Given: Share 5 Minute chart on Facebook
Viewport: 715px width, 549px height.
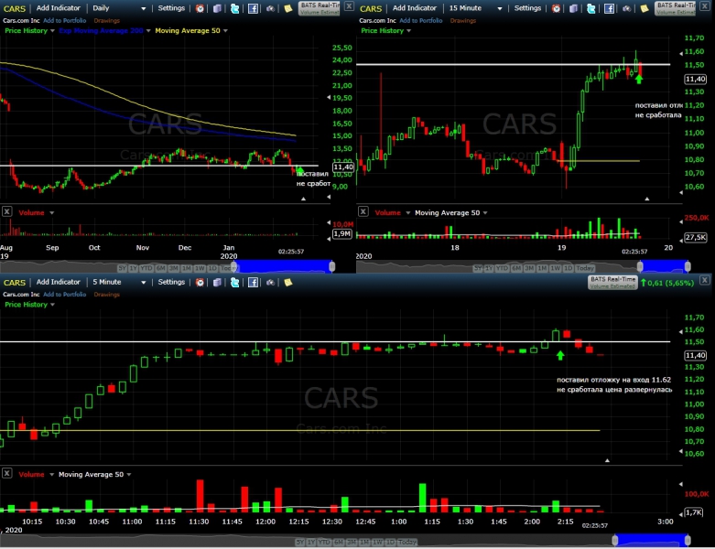Looking at the screenshot, I should click(x=253, y=283).
